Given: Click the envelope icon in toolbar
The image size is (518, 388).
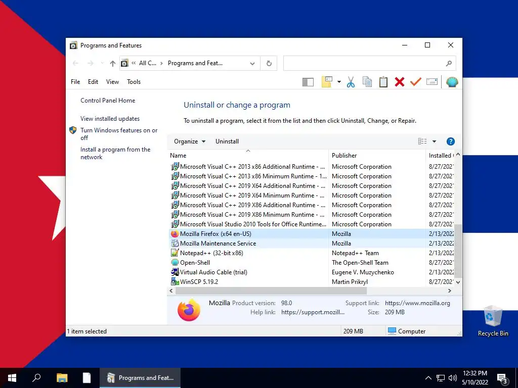Looking at the screenshot, I should tap(432, 81).
